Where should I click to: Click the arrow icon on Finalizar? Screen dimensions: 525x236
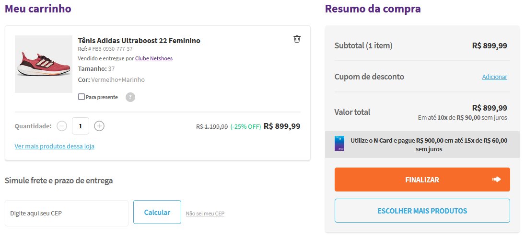point(497,180)
